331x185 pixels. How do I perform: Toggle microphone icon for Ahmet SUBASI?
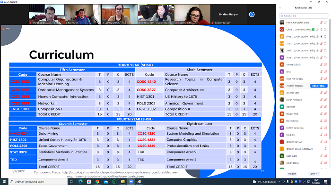[x=321, y=64]
